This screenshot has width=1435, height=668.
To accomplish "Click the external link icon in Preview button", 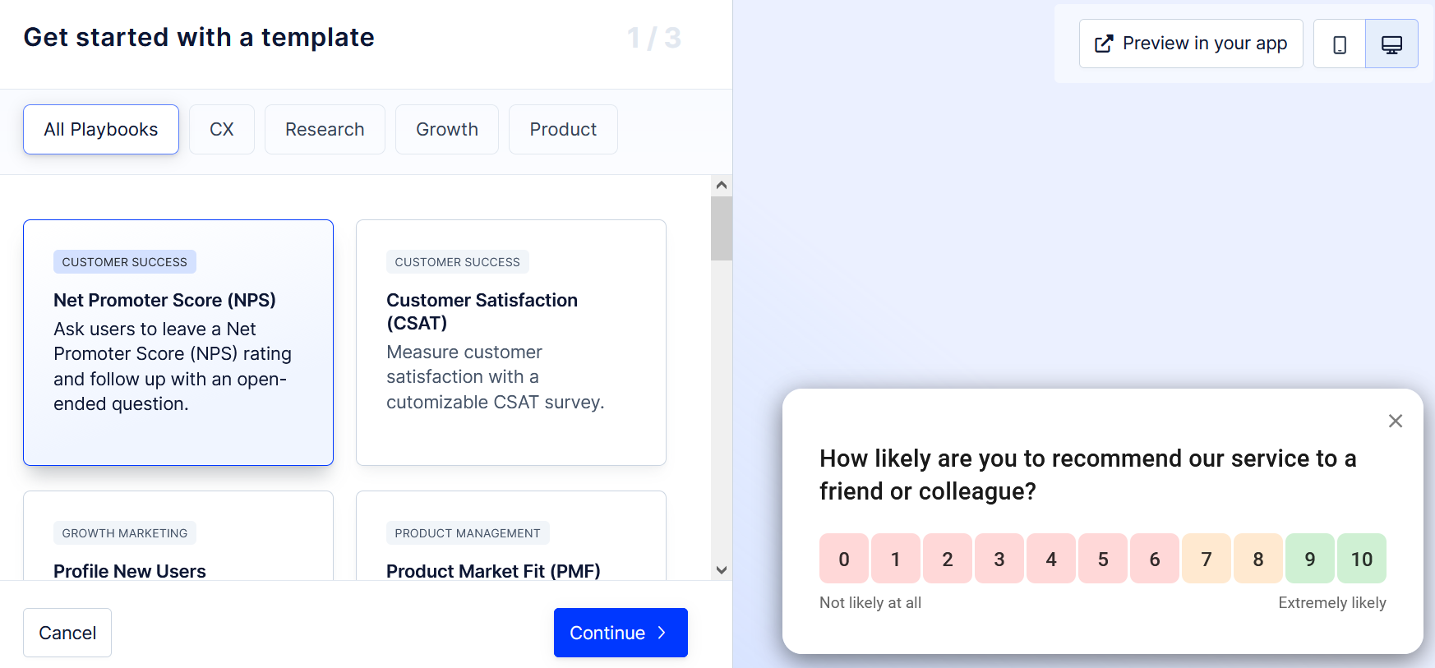I will (1103, 43).
